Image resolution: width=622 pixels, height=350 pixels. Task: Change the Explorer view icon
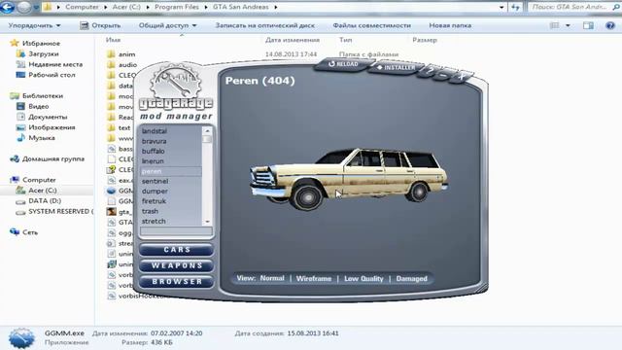555,25
